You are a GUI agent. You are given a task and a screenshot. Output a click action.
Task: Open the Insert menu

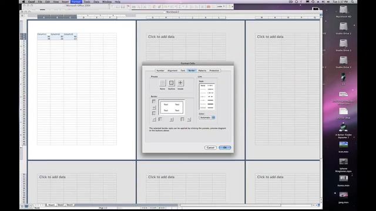[x=65, y=2]
